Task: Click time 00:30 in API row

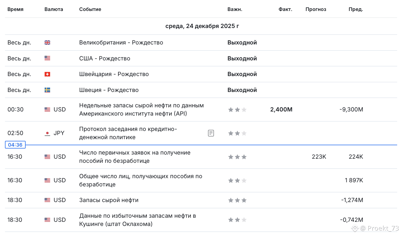Action: pos(15,110)
